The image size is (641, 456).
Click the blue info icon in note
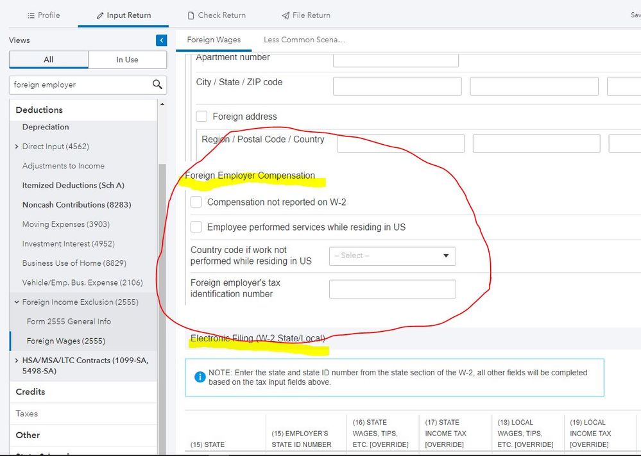pyautogui.click(x=200, y=377)
